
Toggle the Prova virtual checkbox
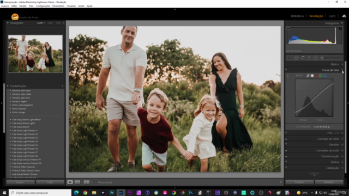pyautogui.click(x=96, y=182)
